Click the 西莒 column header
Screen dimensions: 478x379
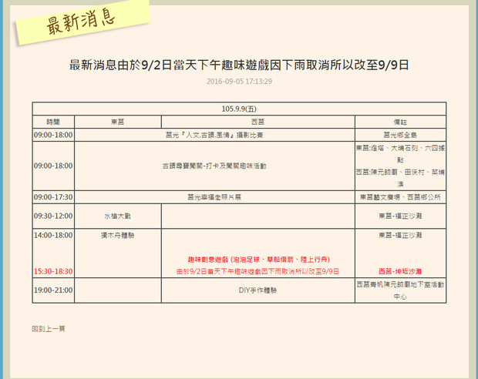coord(258,122)
